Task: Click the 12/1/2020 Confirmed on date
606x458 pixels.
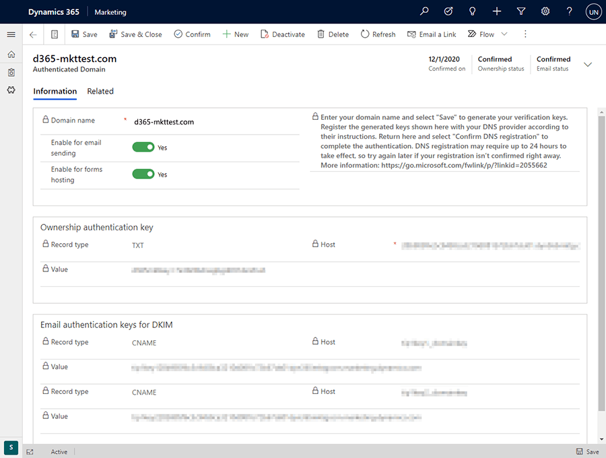Action: tap(444, 59)
